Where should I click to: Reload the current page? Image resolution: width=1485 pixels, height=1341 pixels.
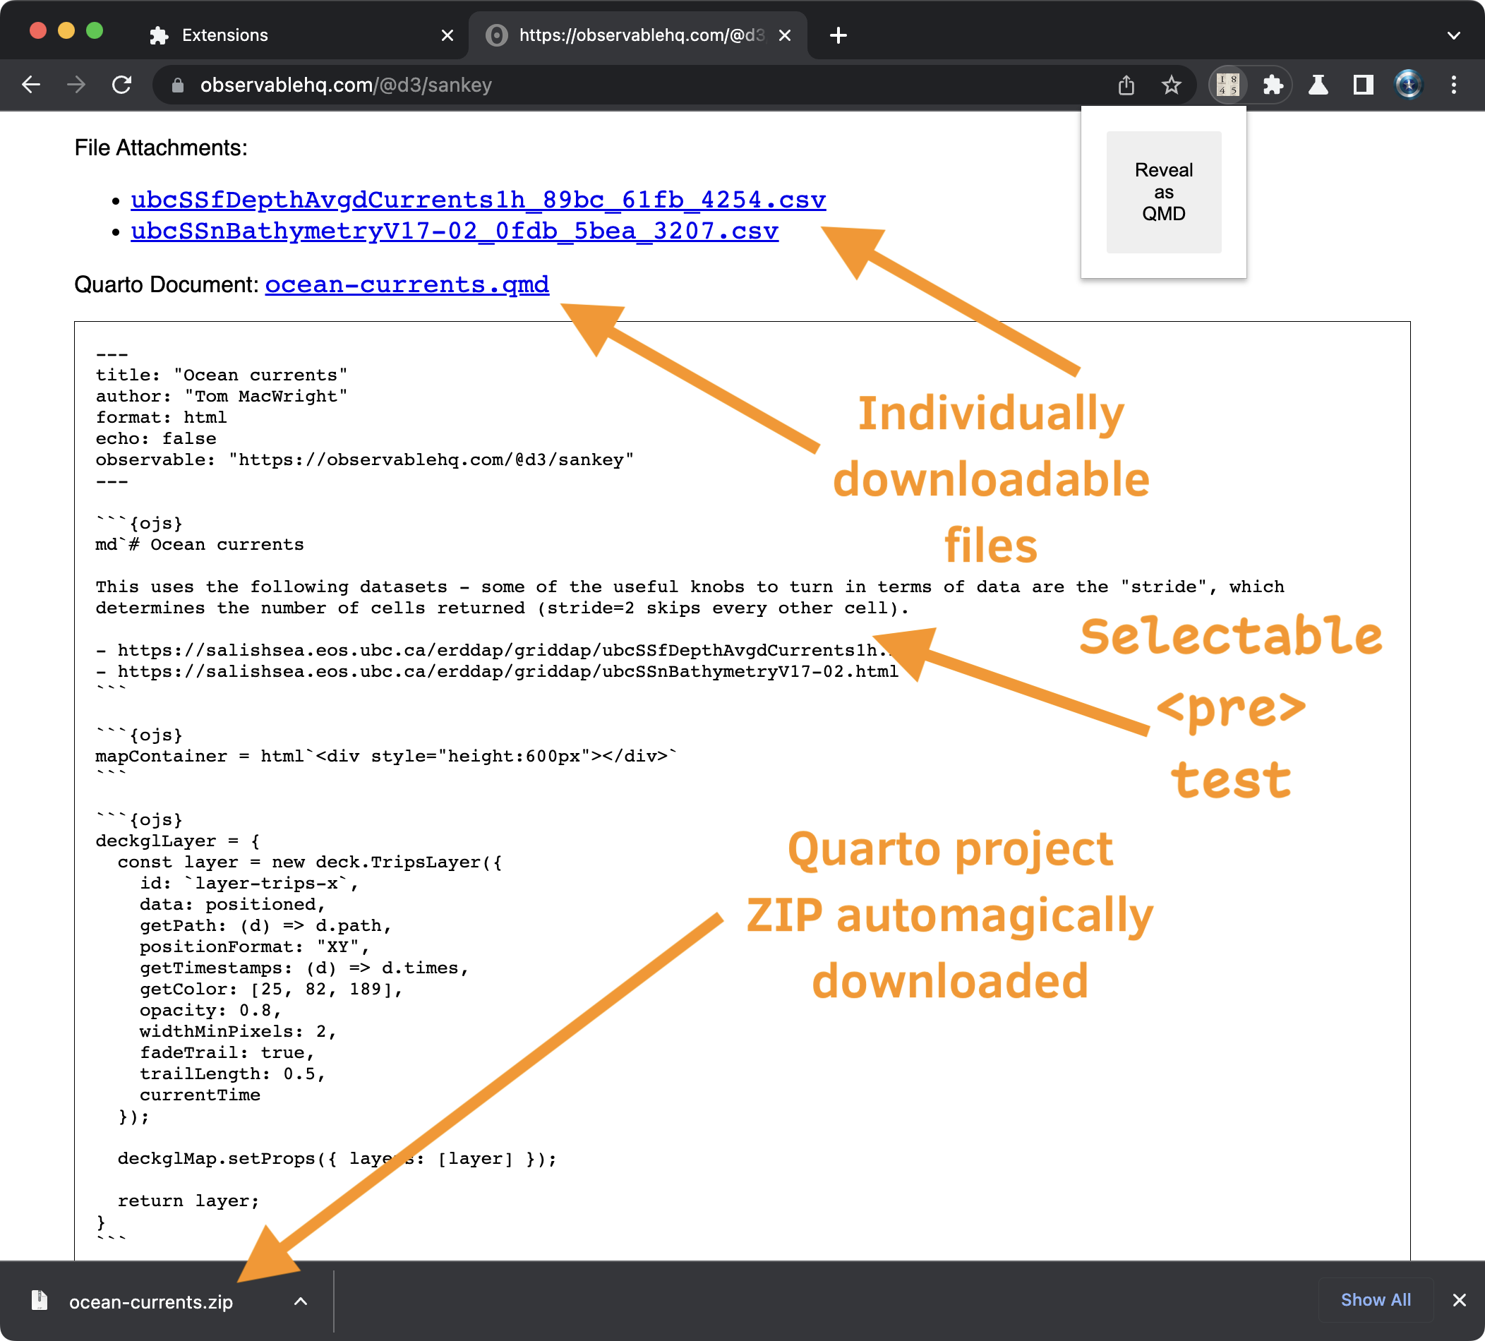tap(122, 85)
